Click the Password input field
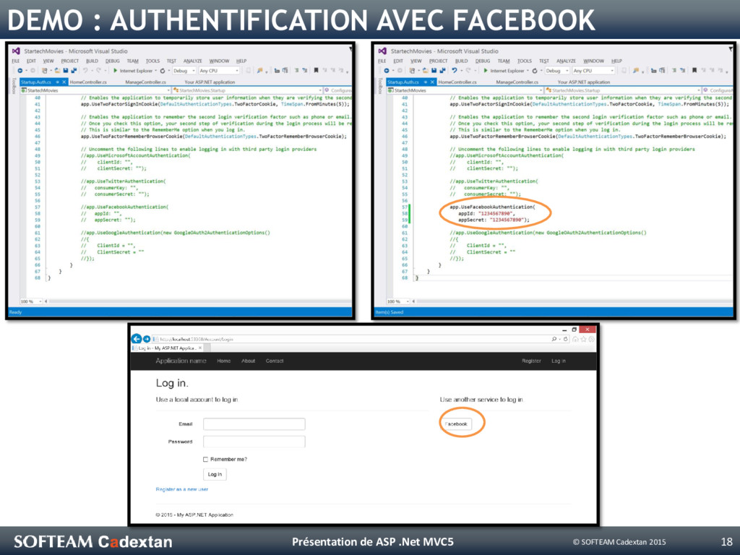 coord(254,442)
